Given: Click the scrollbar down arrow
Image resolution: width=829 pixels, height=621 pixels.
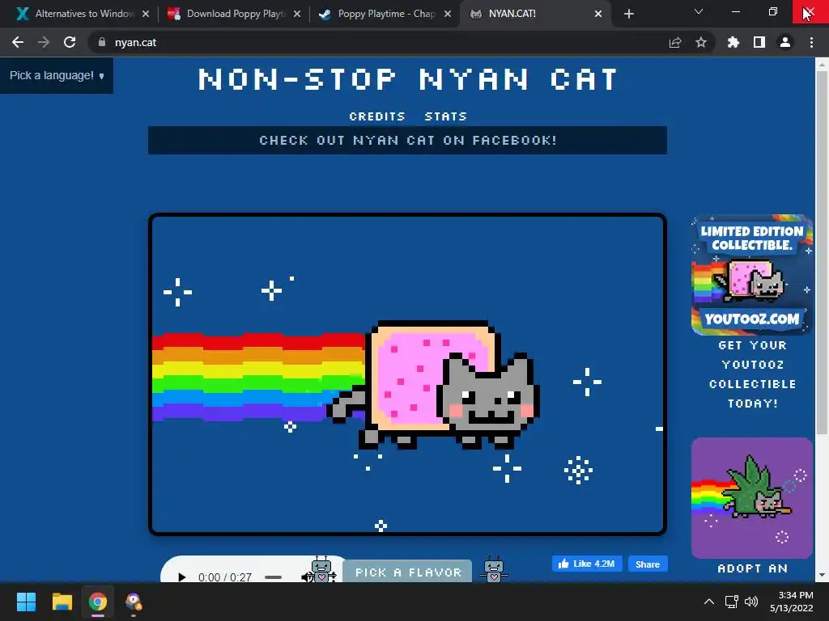Looking at the screenshot, I should [x=822, y=575].
